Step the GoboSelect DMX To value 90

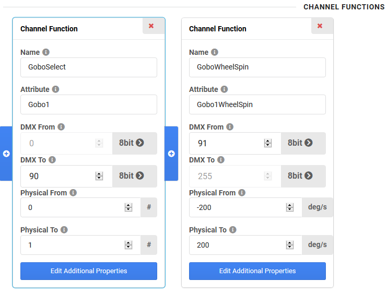point(99,176)
